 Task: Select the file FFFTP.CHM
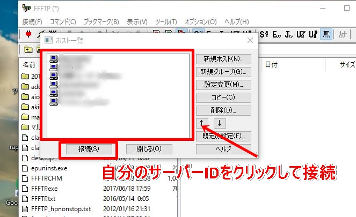47,178
